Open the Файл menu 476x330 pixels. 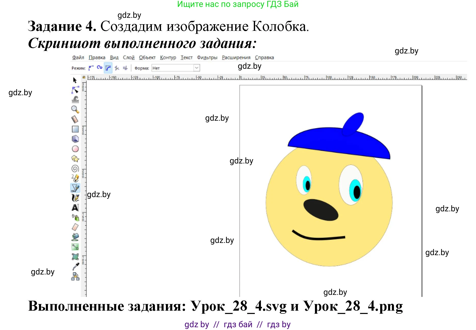tap(79, 58)
